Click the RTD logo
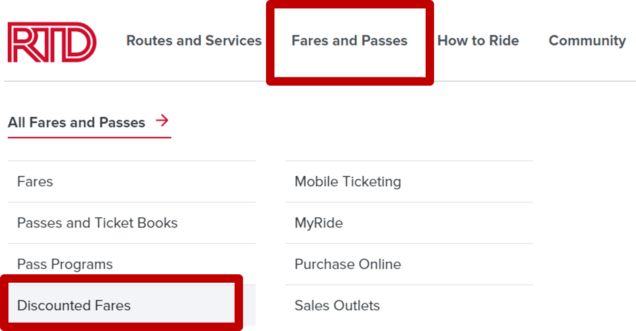This screenshot has width=636, height=331. (52, 42)
